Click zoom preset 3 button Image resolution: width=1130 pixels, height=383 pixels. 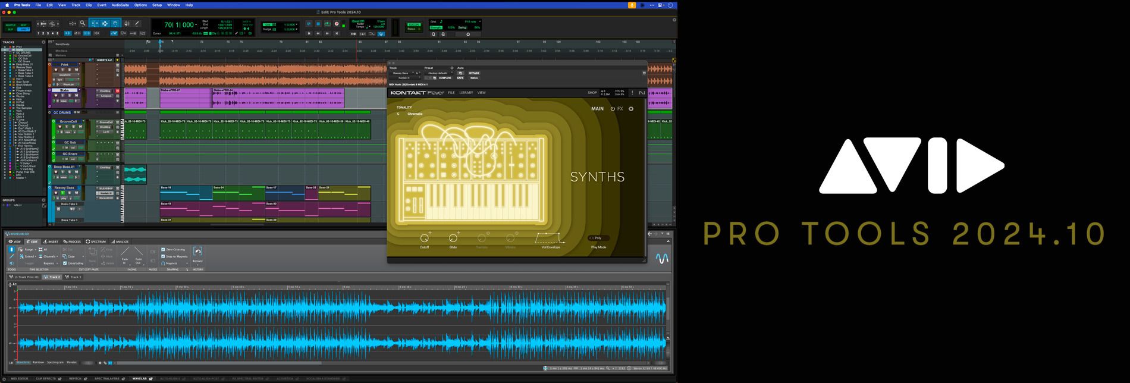click(x=48, y=33)
